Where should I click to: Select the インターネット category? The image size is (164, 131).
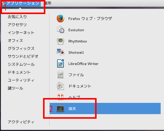(21, 32)
